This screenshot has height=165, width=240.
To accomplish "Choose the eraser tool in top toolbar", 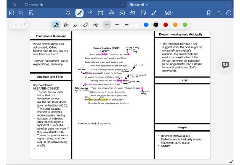I will 90,13.
